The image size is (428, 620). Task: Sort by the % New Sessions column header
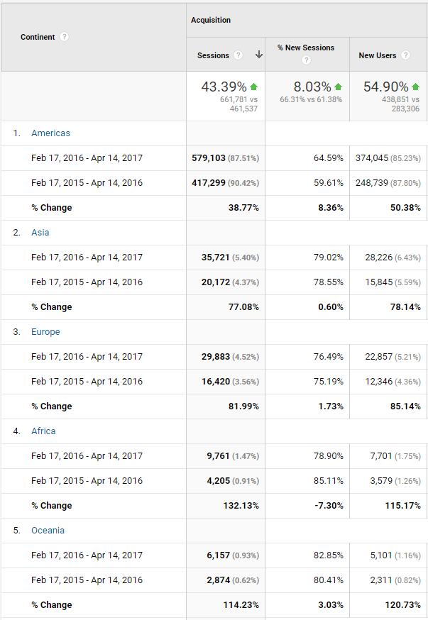coord(306,48)
